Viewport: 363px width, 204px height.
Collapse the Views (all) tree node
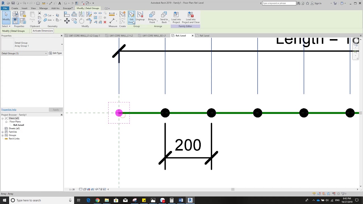point(3,118)
